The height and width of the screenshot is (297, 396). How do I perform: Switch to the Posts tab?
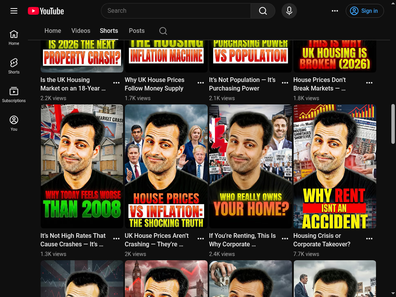pos(137,31)
